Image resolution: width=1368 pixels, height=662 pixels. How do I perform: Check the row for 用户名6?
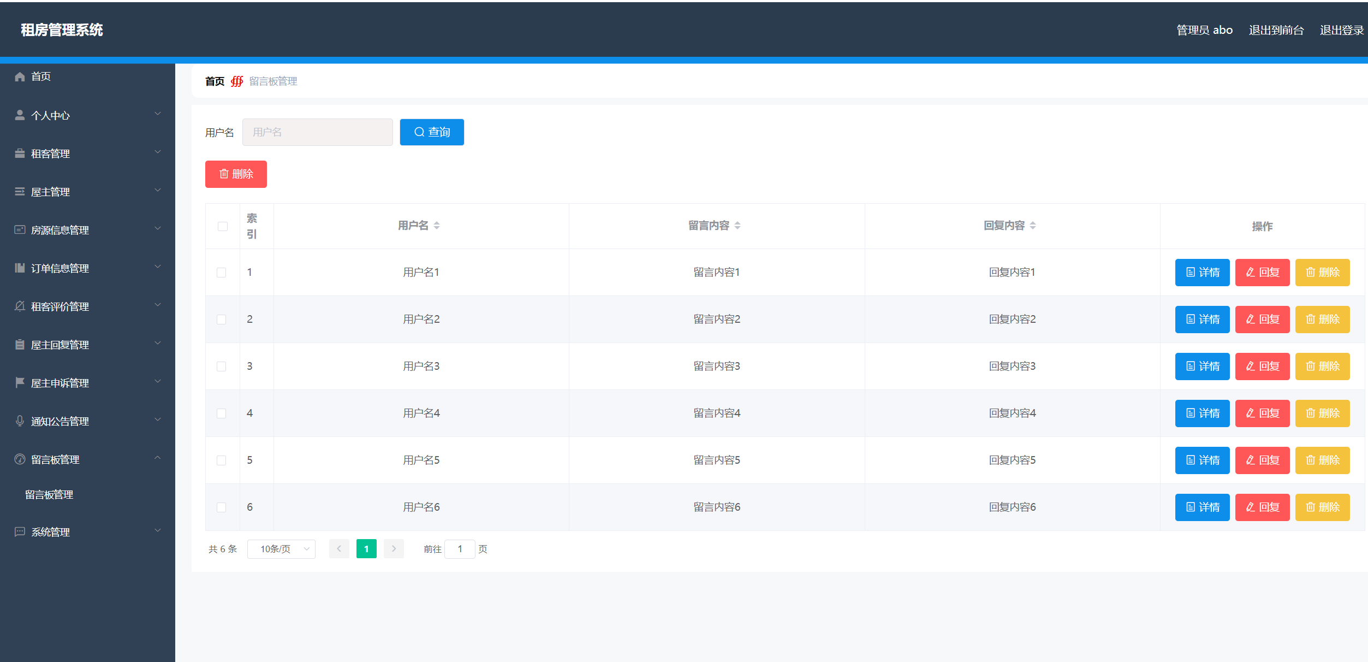(x=221, y=507)
